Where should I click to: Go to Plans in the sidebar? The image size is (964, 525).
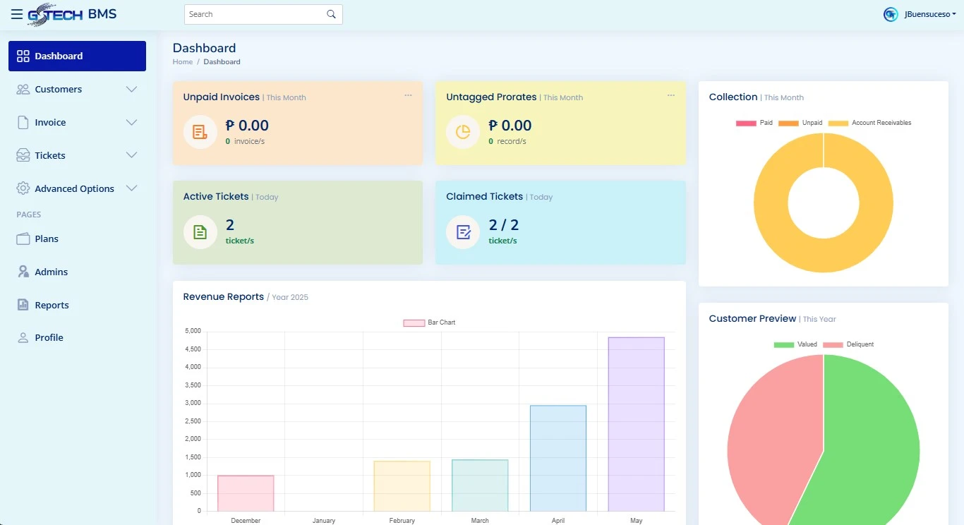point(47,239)
